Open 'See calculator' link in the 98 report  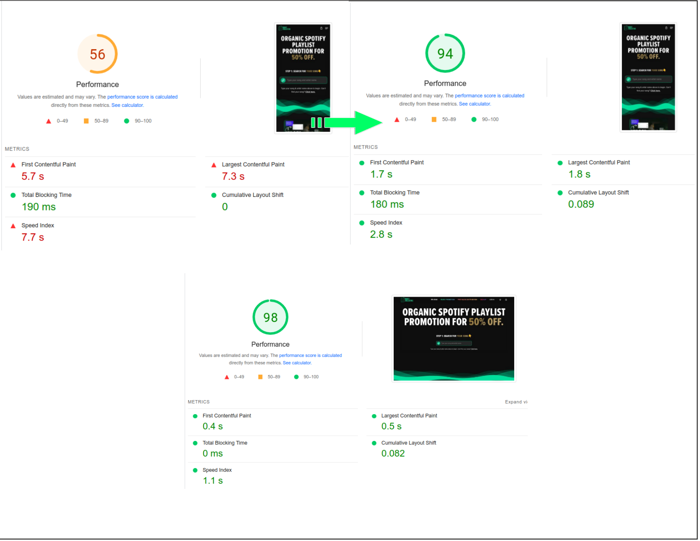297,363
